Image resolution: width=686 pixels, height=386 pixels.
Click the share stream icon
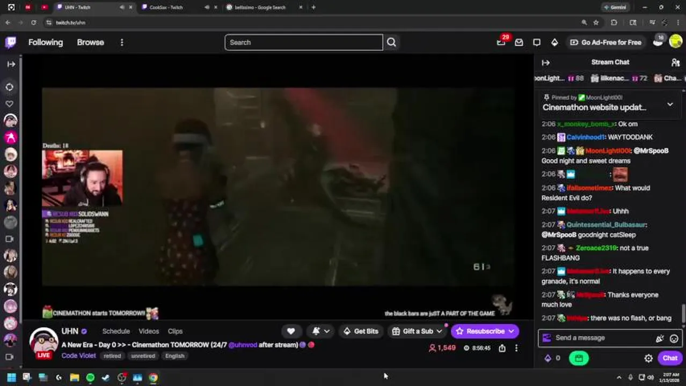pos(502,348)
